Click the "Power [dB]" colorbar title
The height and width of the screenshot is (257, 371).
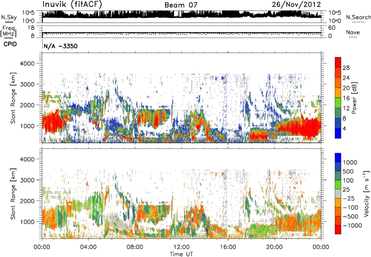coord(354,98)
